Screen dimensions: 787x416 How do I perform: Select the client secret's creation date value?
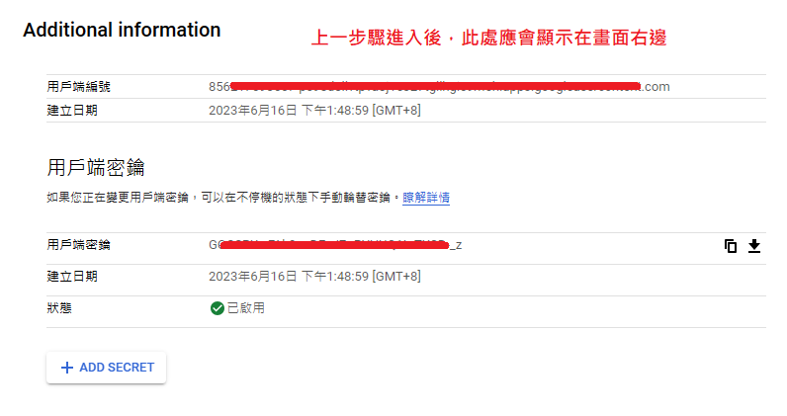coord(314,277)
